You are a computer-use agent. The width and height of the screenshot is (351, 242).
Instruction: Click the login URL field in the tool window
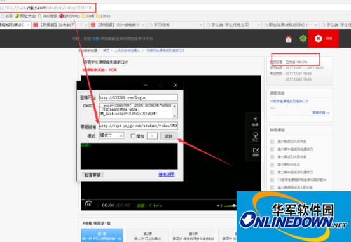pyautogui.click(x=139, y=98)
